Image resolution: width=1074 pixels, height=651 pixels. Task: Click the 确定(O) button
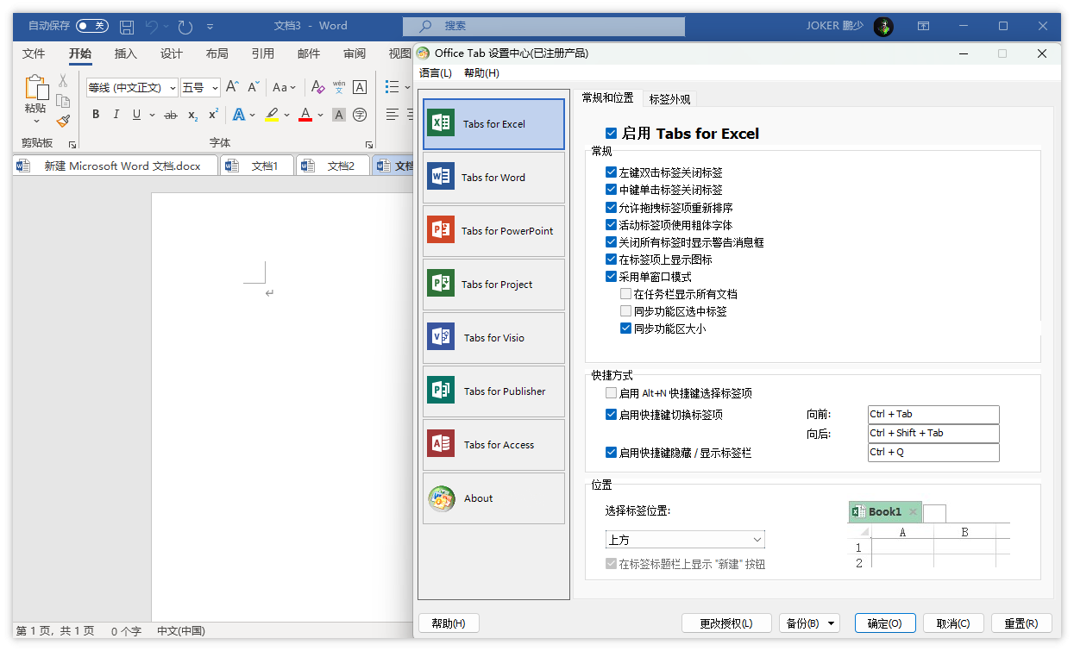(x=884, y=623)
